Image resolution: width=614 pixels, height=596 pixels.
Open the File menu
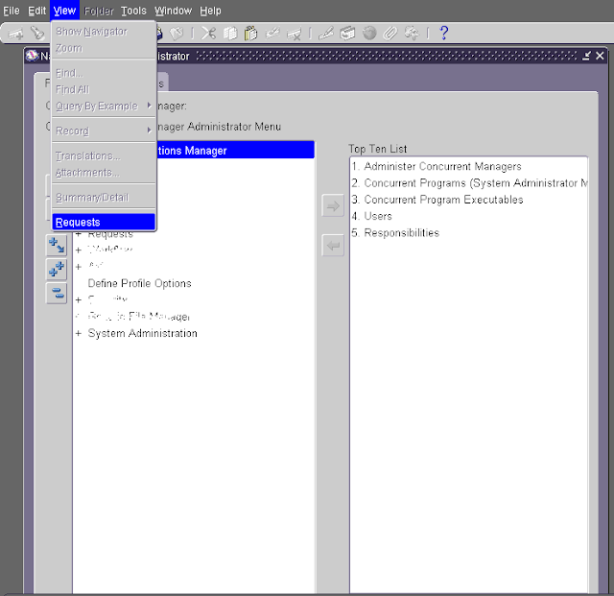point(12,11)
